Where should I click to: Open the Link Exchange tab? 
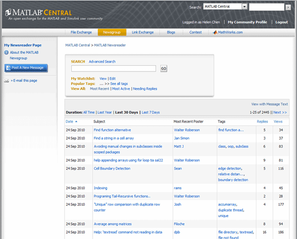[143, 32]
